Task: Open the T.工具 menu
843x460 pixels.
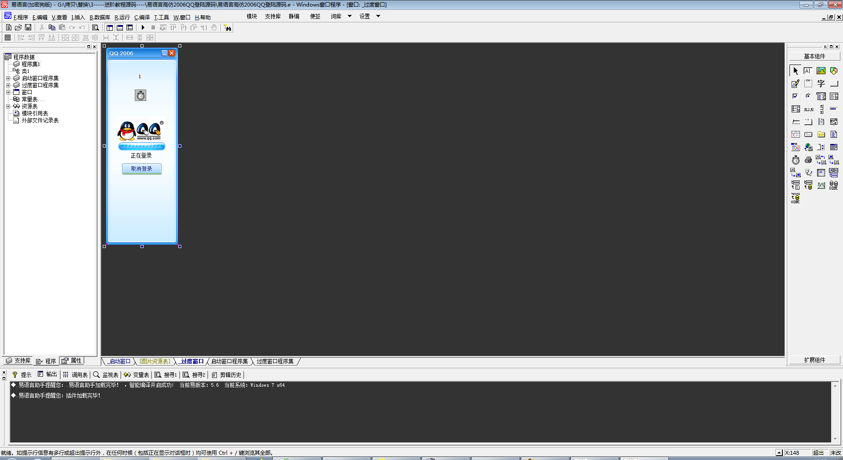Action: [x=161, y=18]
